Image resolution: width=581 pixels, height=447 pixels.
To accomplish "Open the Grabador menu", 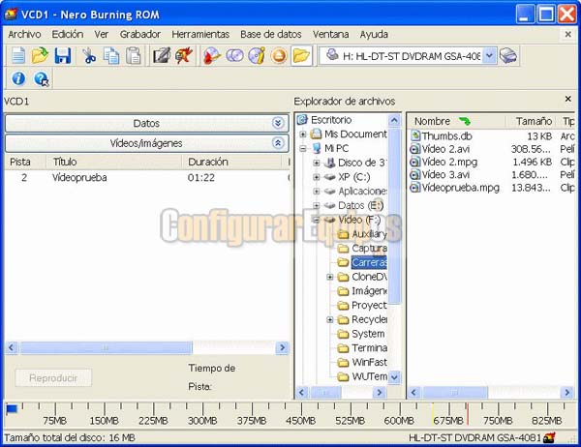I will point(140,35).
